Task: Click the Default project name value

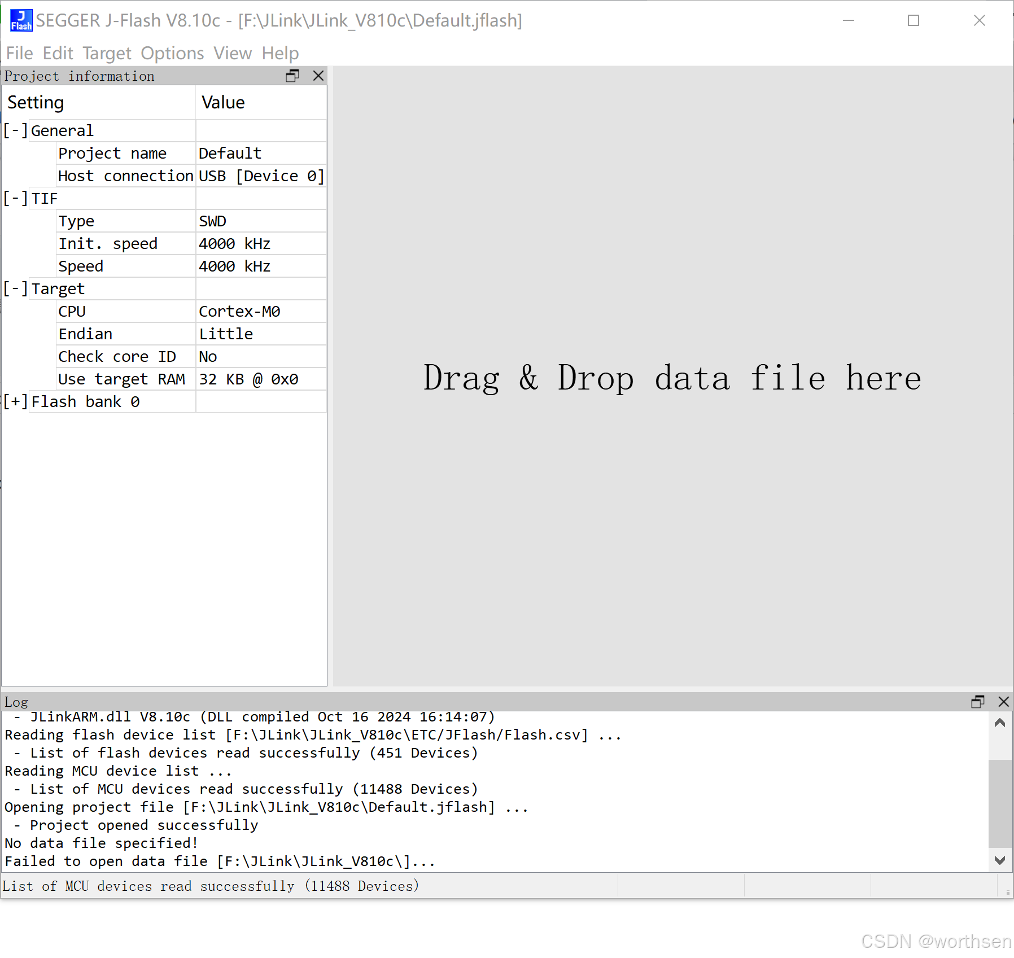Action: (x=261, y=153)
